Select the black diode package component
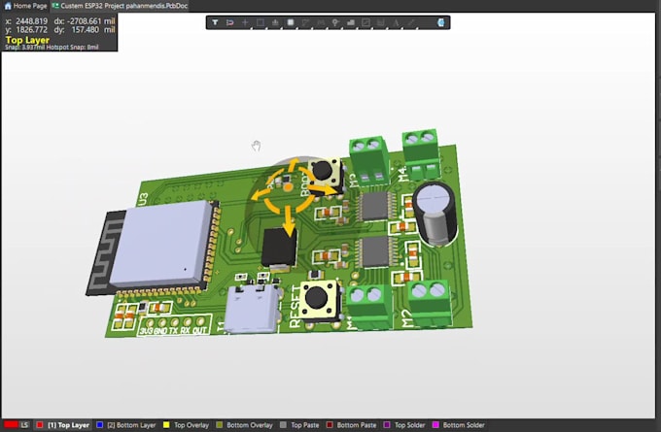 pos(279,249)
